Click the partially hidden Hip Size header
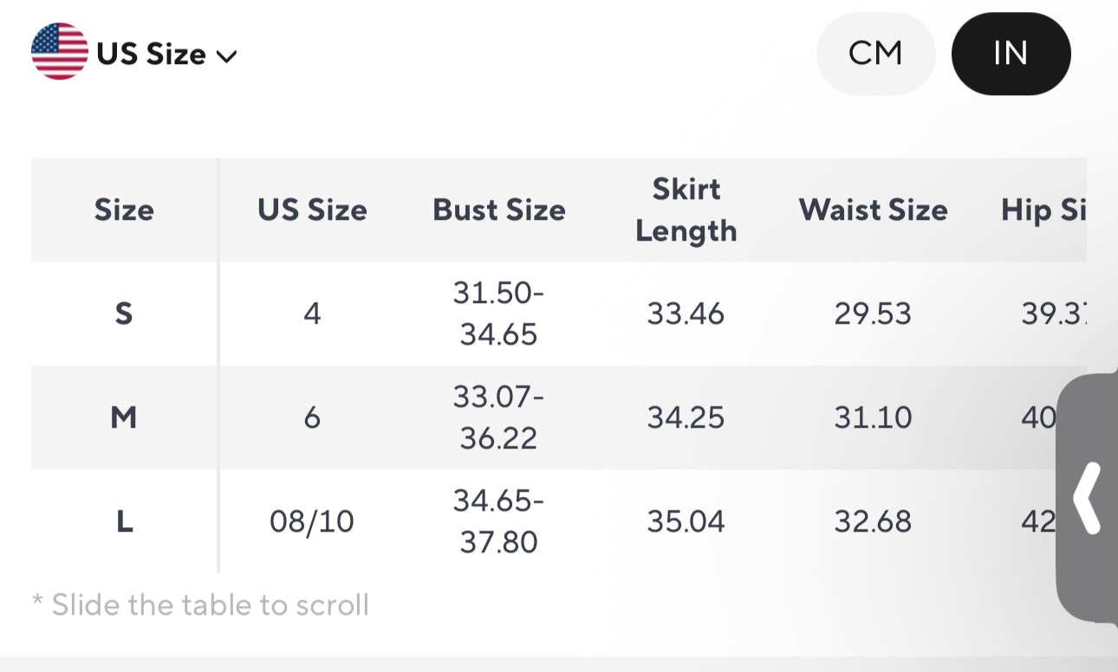 (x=1043, y=210)
